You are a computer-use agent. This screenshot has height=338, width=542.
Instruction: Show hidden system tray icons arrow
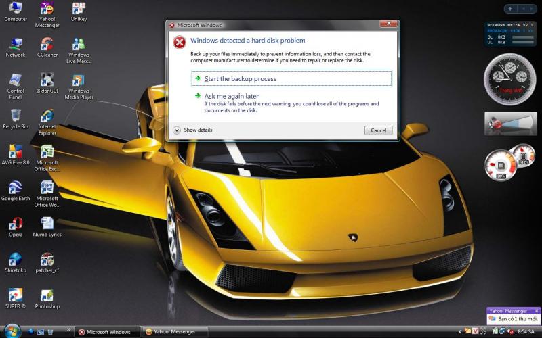click(x=461, y=332)
